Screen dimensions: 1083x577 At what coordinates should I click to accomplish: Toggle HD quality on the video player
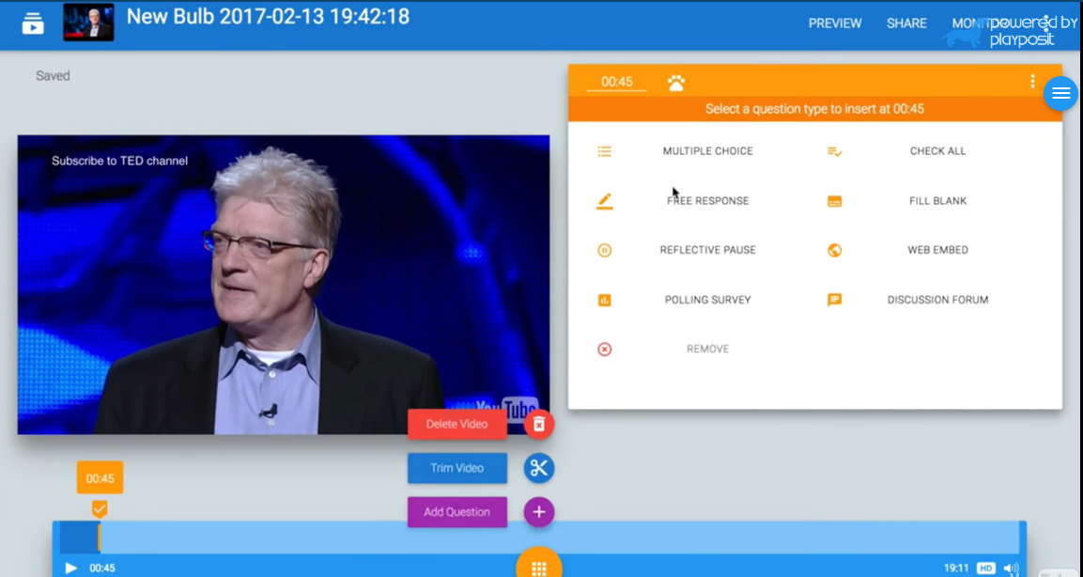[x=985, y=568]
